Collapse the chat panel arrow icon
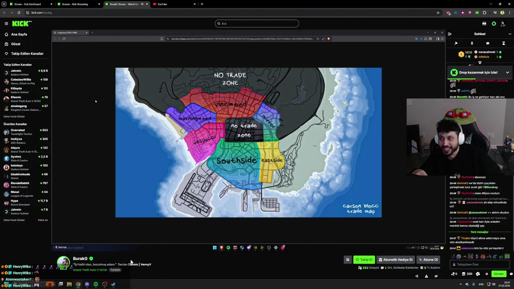The height and width of the screenshot is (289, 514). point(449,34)
